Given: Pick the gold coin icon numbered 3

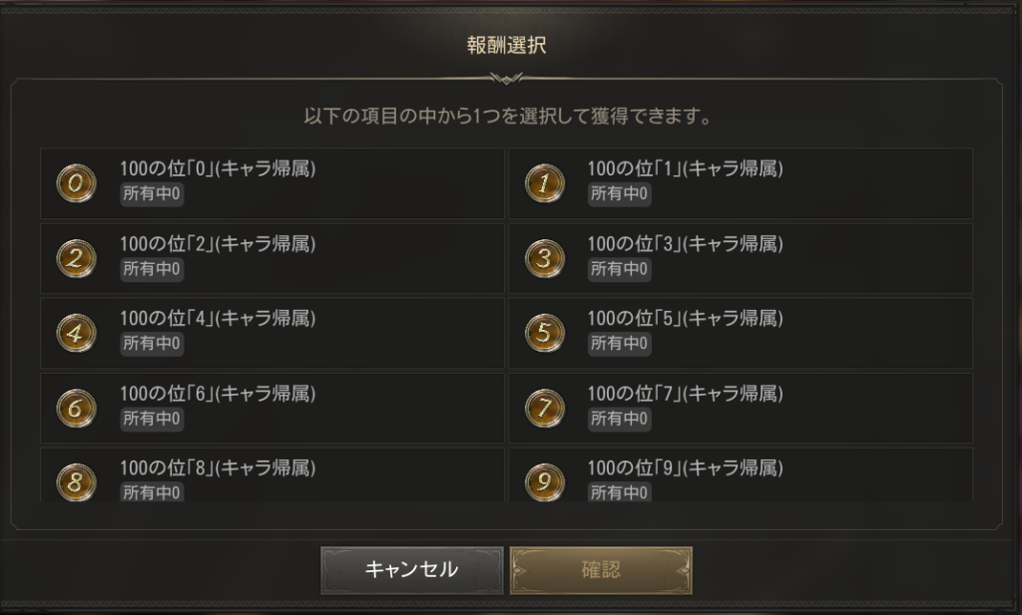Looking at the screenshot, I should pos(544,258).
